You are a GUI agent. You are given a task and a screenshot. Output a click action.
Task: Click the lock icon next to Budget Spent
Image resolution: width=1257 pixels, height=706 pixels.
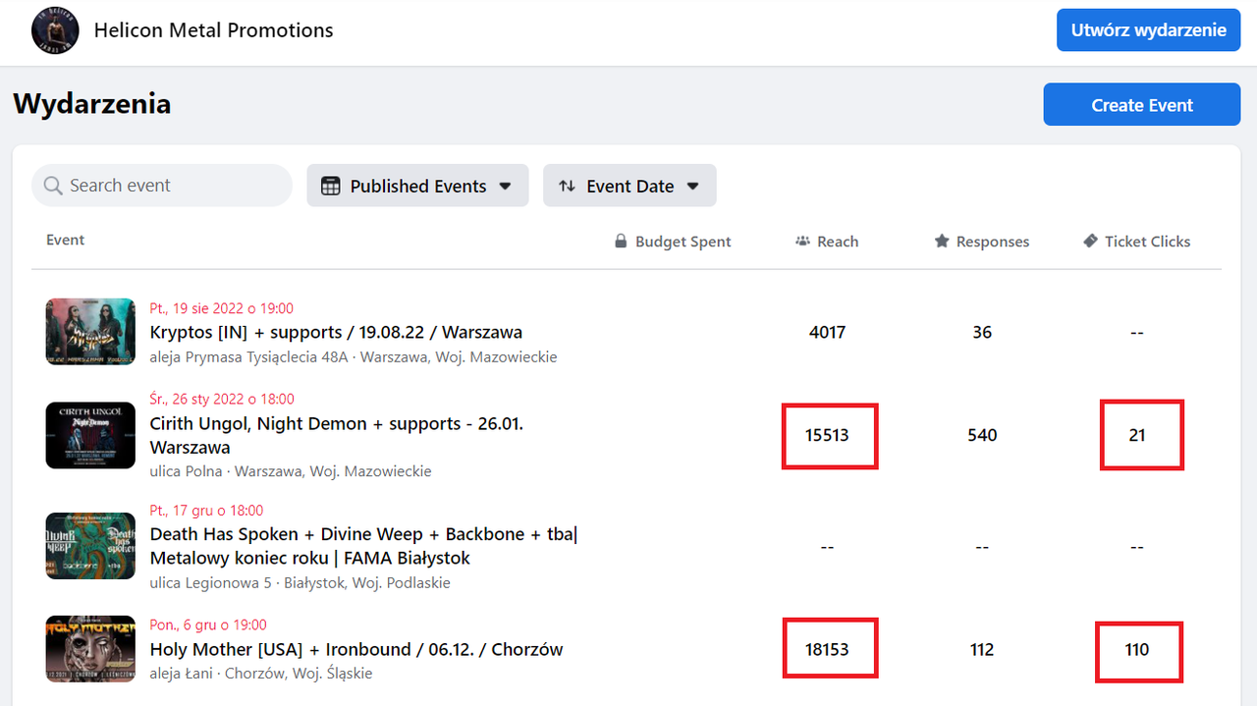tap(621, 242)
